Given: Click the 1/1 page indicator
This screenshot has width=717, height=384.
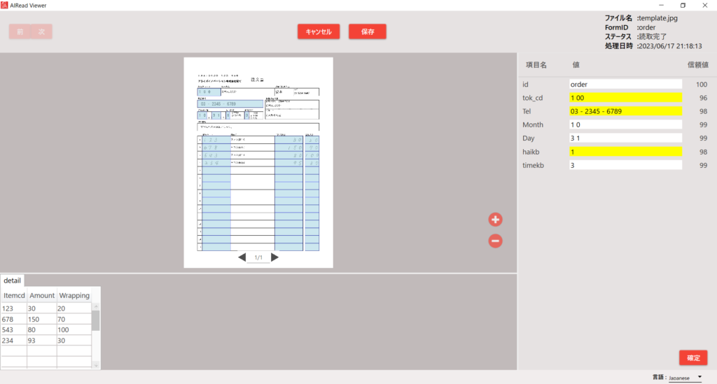Looking at the screenshot, I should pos(258,257).
